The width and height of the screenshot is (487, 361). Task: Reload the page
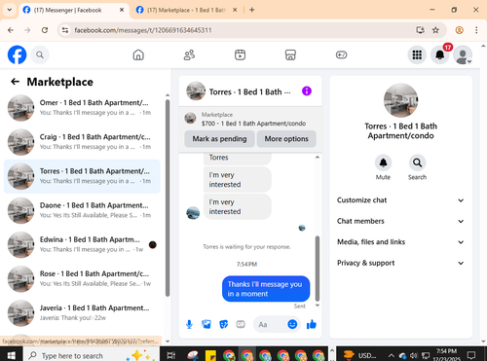45,30
